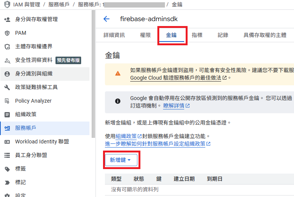Open the 詳細資訊 tab

(x=114, y=35)
